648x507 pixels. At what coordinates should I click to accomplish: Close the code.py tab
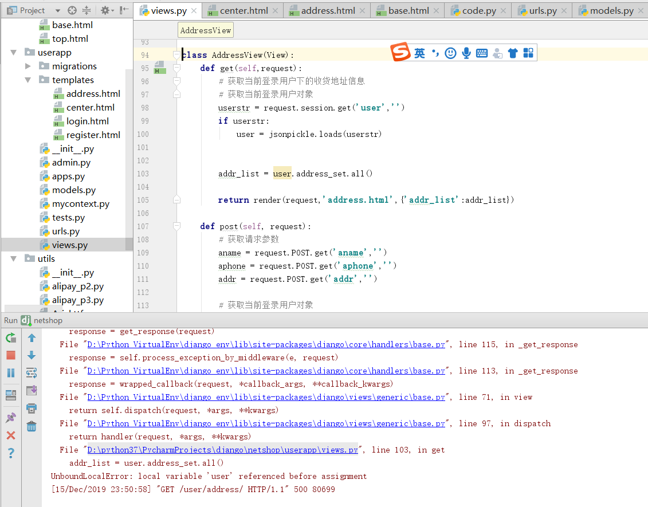tap(503, 11)
